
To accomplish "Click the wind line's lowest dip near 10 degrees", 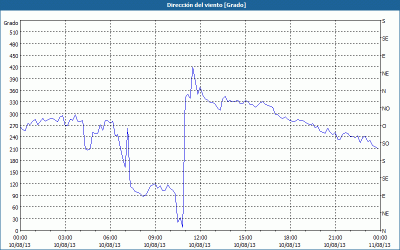I will point(182,226).
